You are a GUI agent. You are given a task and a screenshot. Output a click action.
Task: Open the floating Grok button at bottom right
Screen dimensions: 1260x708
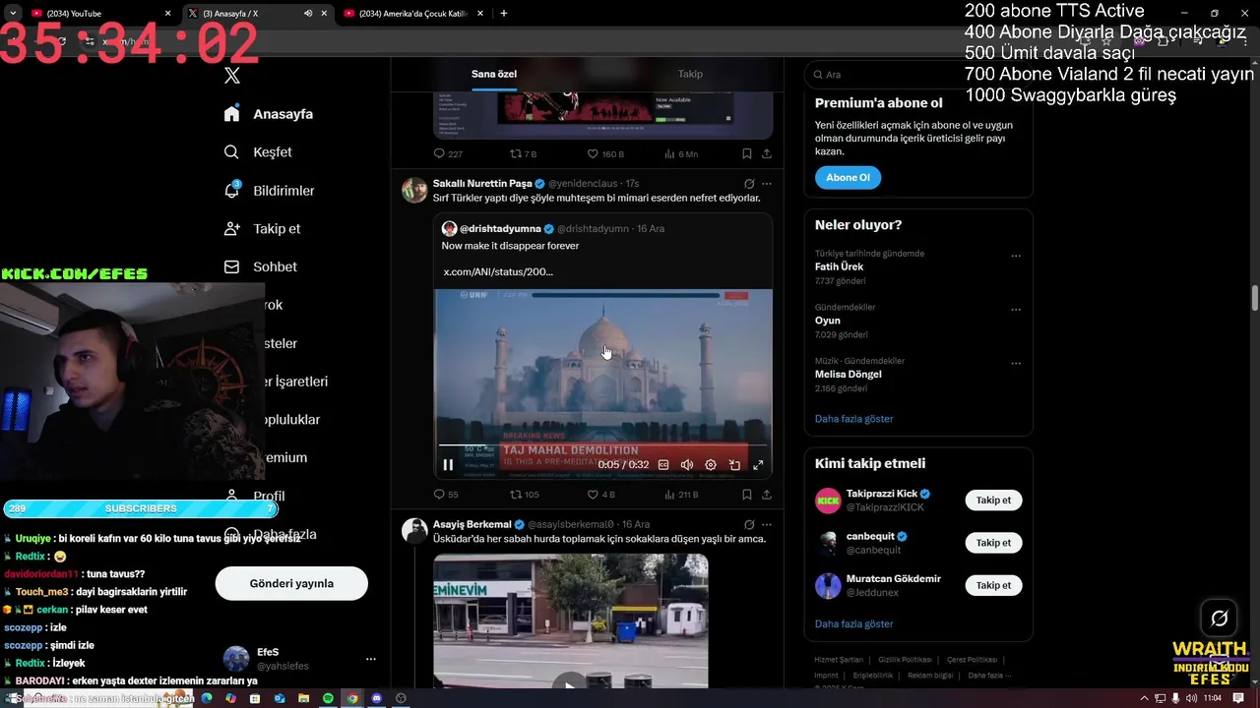click(x=1219, y=619)
